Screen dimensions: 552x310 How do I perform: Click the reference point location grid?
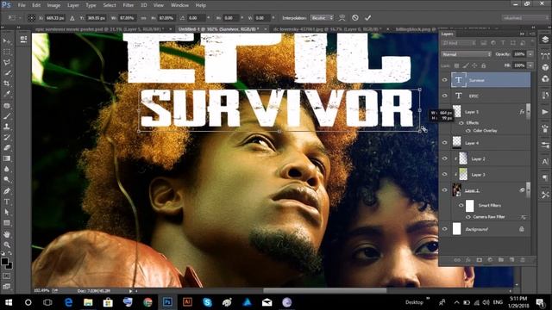click(x=32, y=18)
